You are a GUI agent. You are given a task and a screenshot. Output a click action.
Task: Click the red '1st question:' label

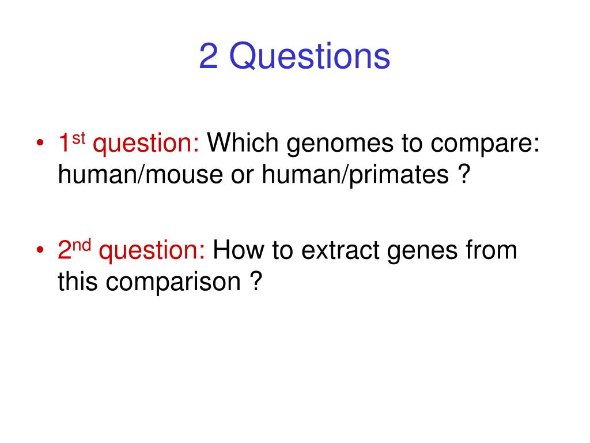pos(128,144)
